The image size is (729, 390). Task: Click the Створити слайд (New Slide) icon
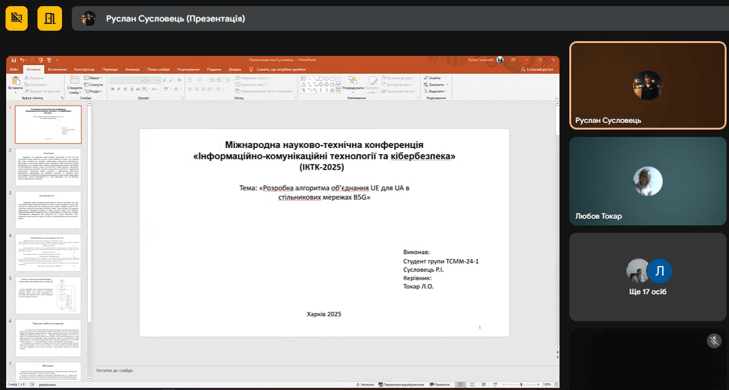tap(74, 82)
